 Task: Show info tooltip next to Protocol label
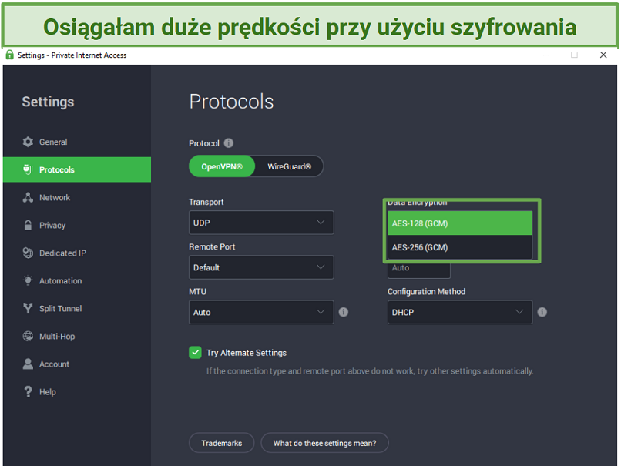click(x=229, y=143)
